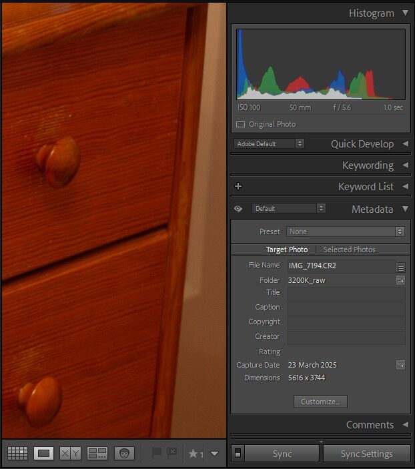Switch to Loupe view
The image size is (415, 469).
tap(43, 453)
